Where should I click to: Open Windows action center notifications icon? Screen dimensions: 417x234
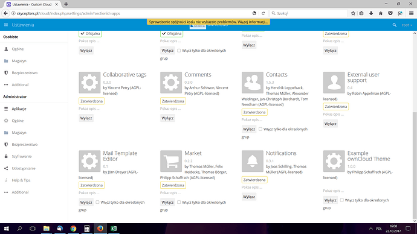[408, 229]
